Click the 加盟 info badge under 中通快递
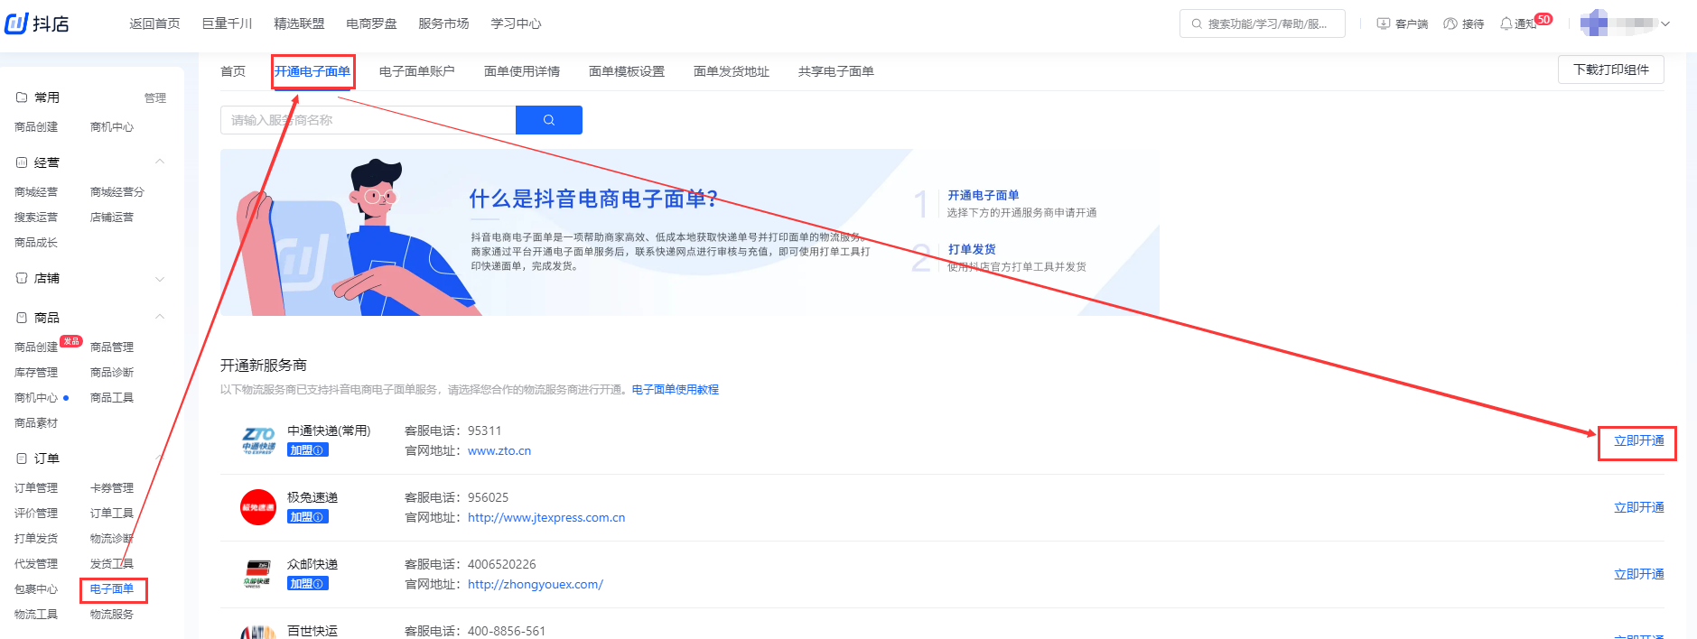1697x639 pixels. pos(308,450)
